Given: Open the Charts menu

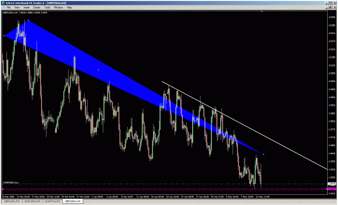Looking at the screenshot, I should [37, 8].
